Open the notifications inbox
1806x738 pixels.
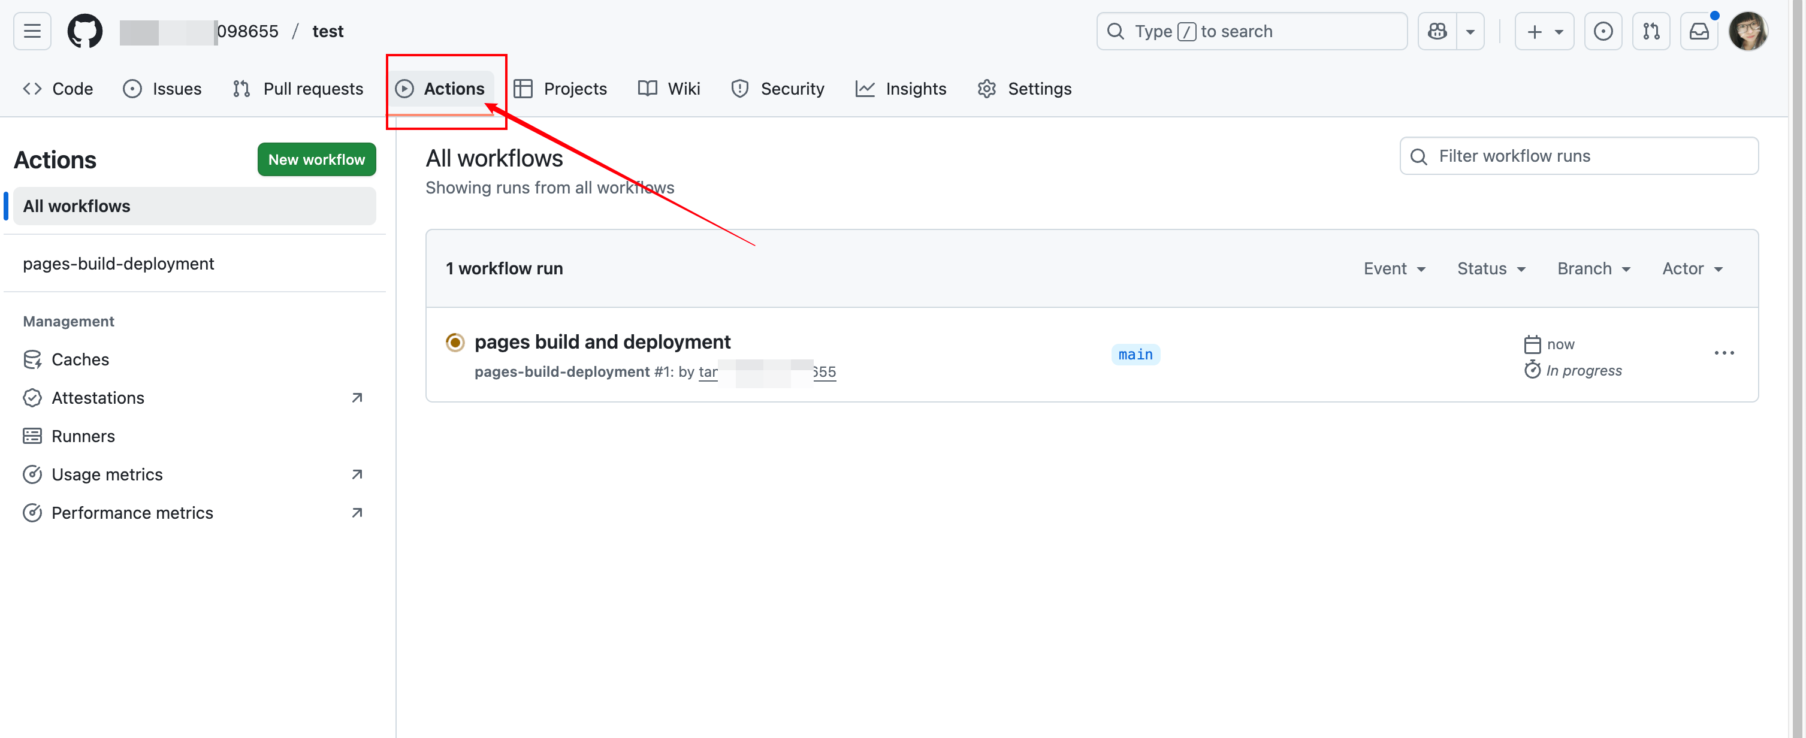(x=1699, y=32)
